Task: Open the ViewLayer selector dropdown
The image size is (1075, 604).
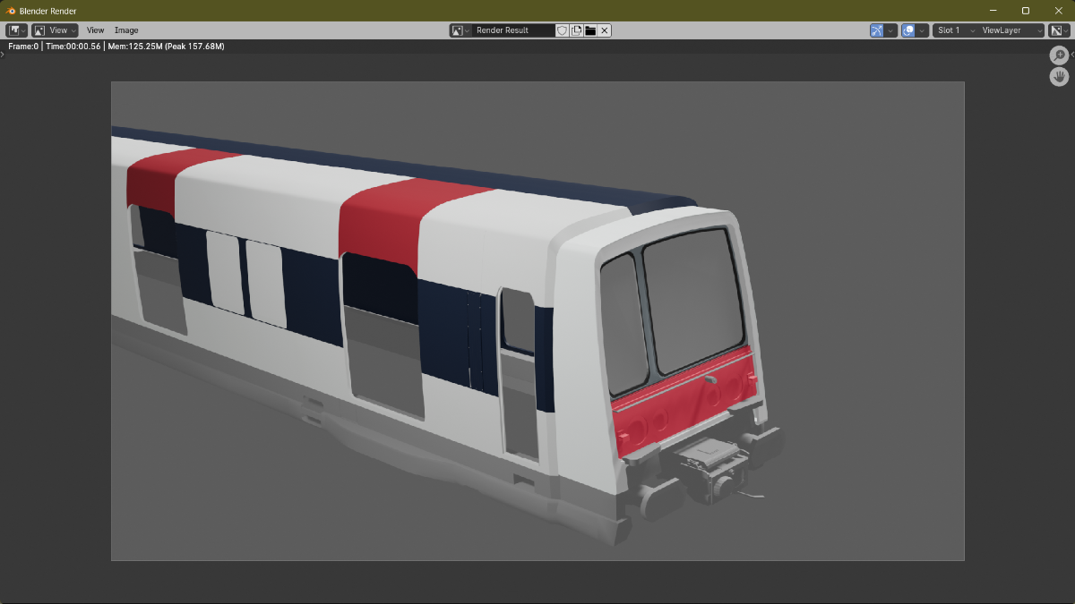Action: tap(1011, 30)
